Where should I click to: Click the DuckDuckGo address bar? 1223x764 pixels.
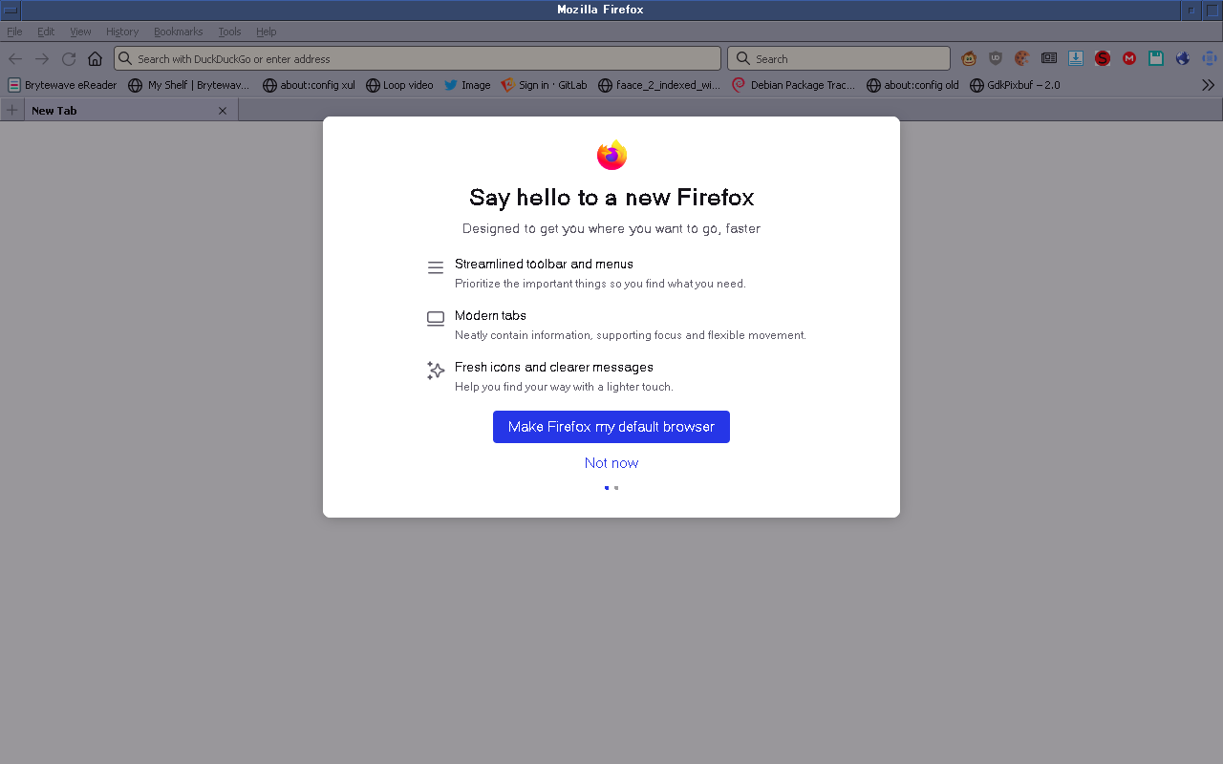coord(418,58)
